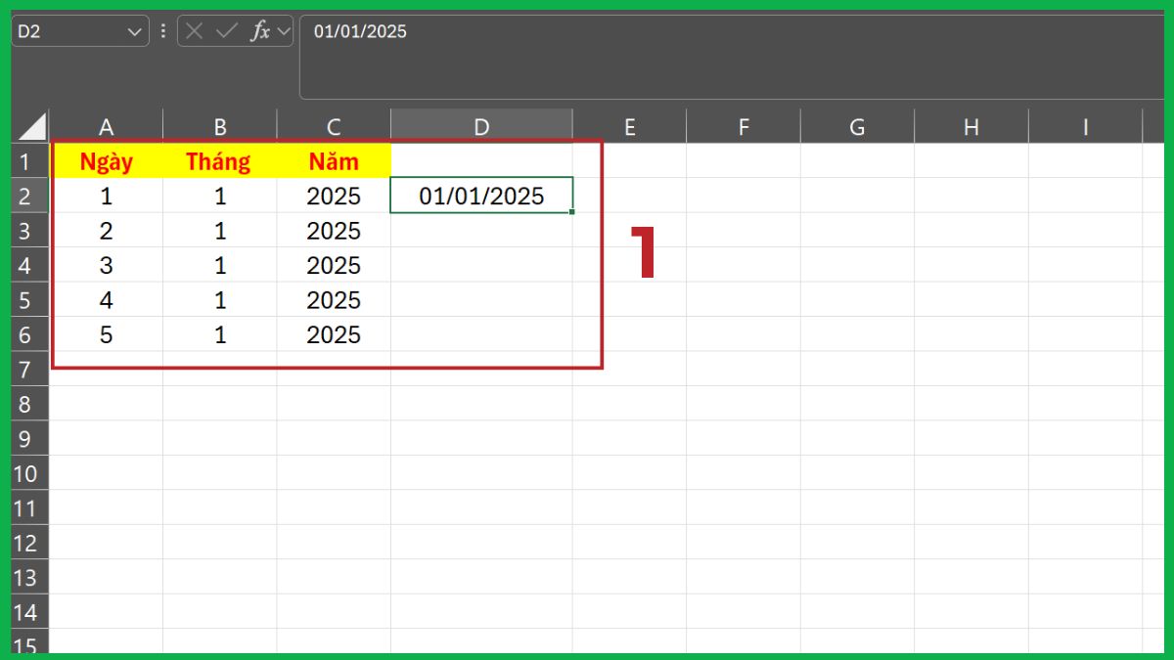Click row header 7

[26, 370]
